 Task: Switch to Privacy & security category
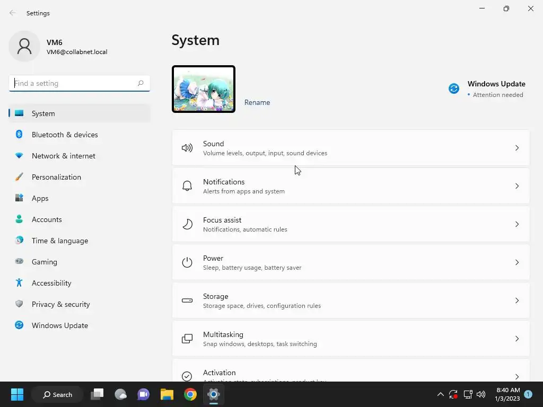(x=80, y=304)
